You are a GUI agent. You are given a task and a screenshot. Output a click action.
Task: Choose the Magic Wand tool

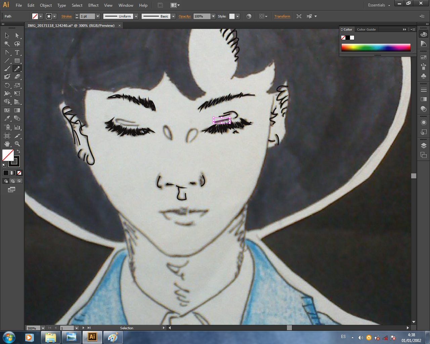click(x=7, y=44)
